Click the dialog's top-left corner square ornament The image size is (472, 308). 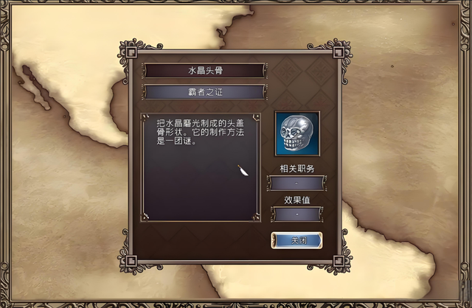(131, 52)
